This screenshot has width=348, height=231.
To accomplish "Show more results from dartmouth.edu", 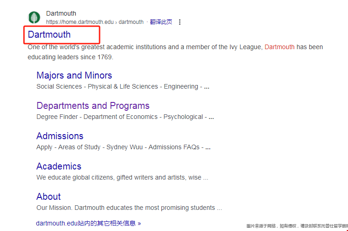I will [88, 223].
